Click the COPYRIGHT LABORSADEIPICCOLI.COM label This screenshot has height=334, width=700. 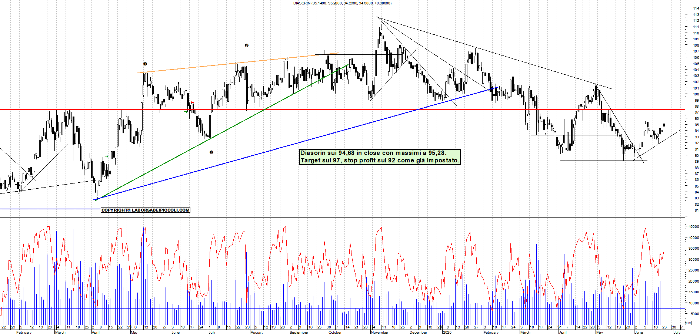coord(145,210)
